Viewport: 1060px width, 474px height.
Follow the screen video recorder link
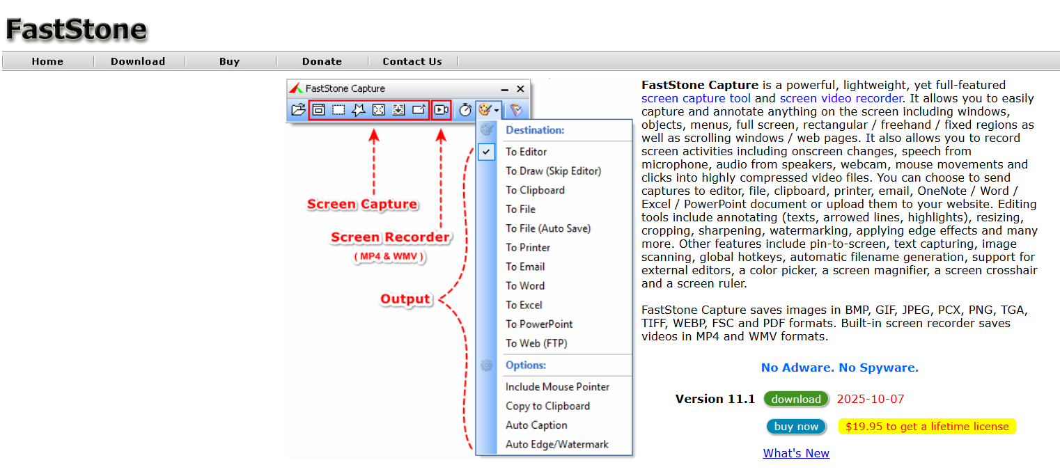(x=841, y=98)
